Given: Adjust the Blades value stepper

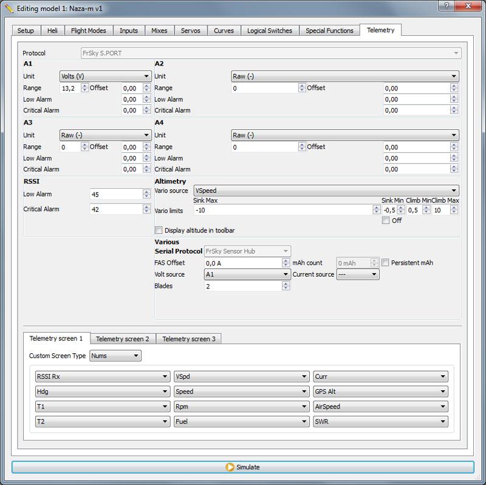Looking at the screenshot, I should [286, 286].
